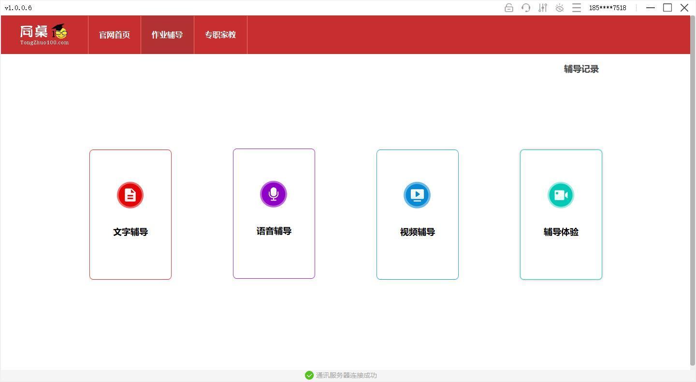Click the vertical scrollbar on right edge
This screenshot has height=382, width=696.
[x=693, y=191]
